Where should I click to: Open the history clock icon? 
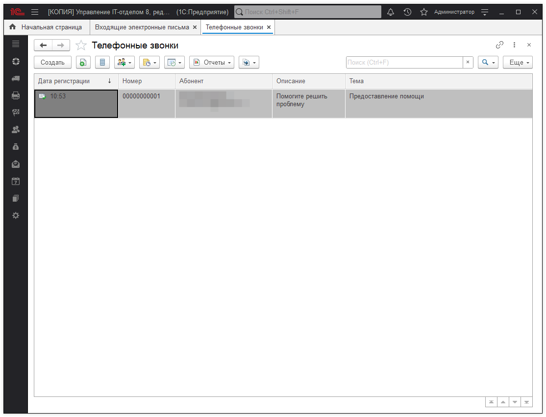[x=407, y=12]
